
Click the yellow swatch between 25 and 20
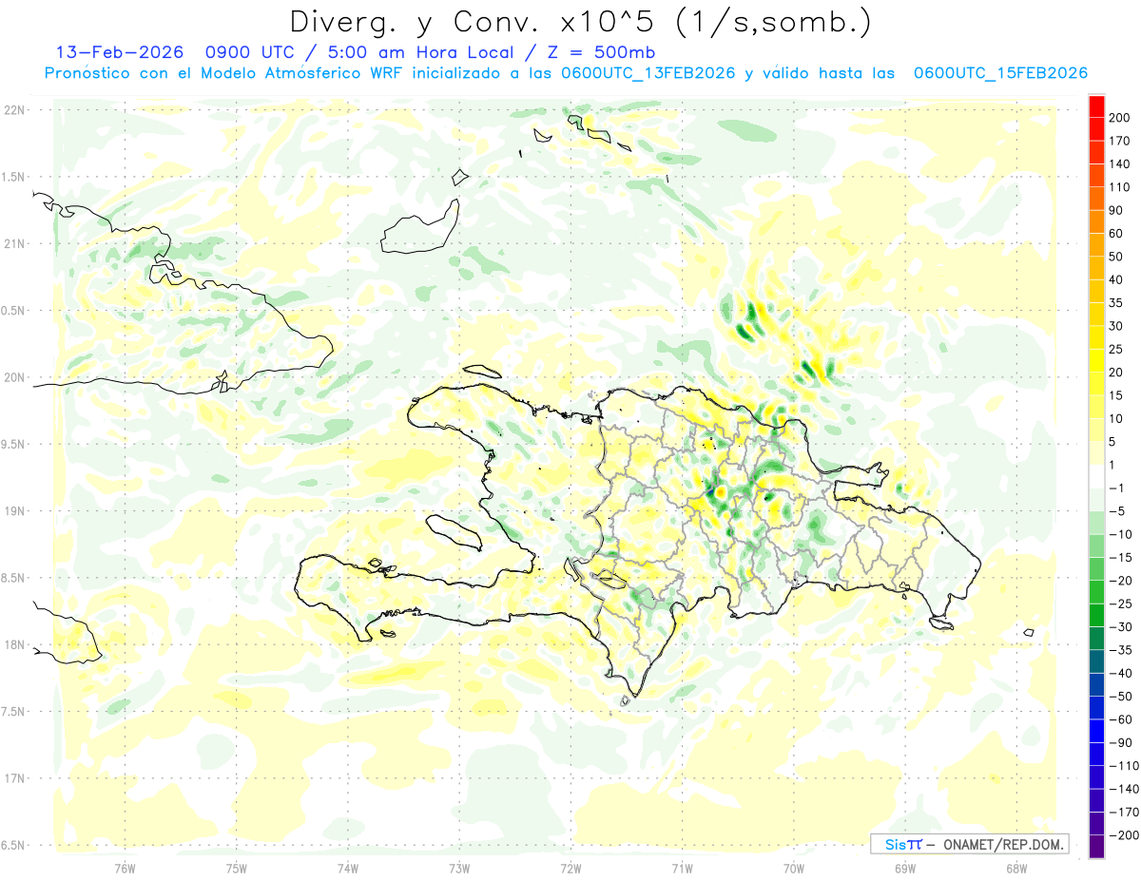click(1096, 360)
